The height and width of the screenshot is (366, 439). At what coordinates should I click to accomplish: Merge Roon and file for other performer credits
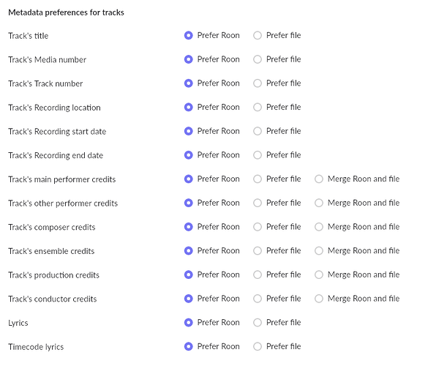(319, 203)
